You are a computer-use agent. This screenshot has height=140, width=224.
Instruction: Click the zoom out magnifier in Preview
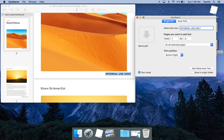pos(12,10)
